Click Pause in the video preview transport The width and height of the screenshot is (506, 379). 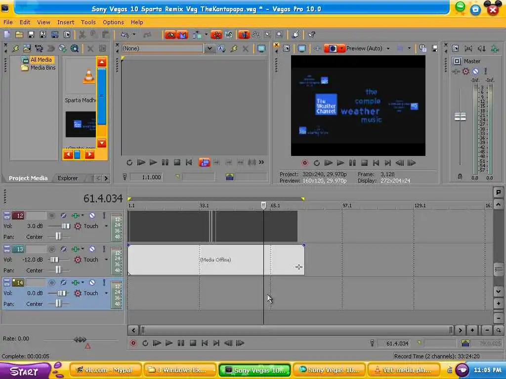(352, 163)
